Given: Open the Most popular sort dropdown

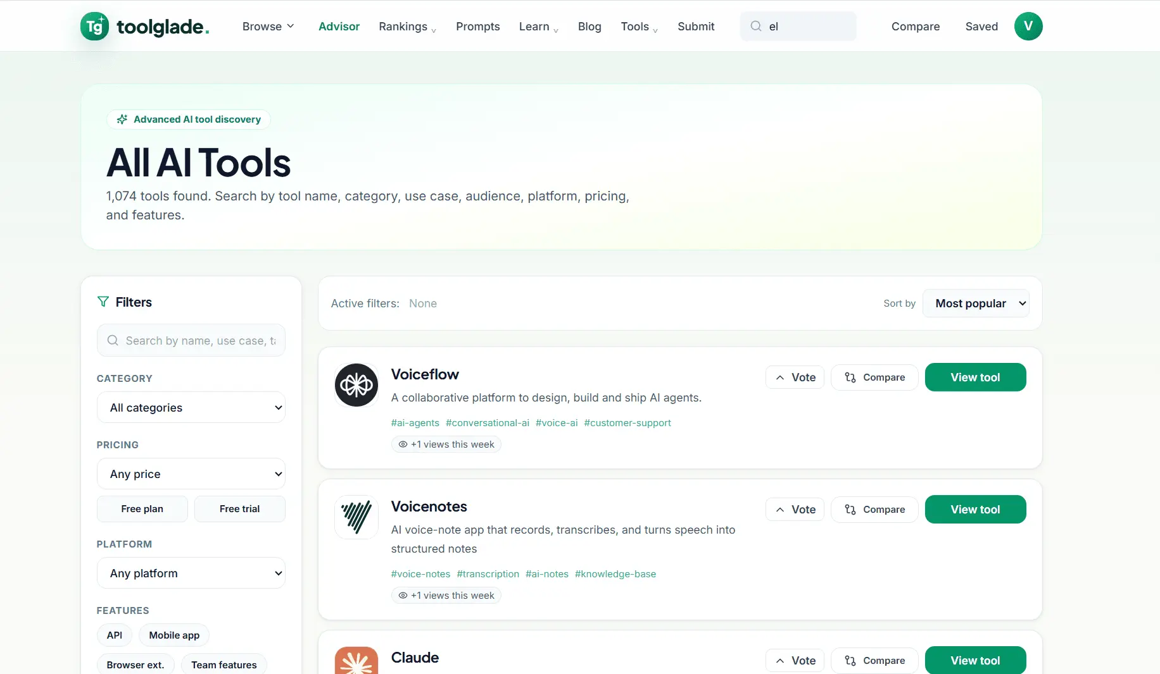Looking at the screenshot, I should tap(976, 303).
